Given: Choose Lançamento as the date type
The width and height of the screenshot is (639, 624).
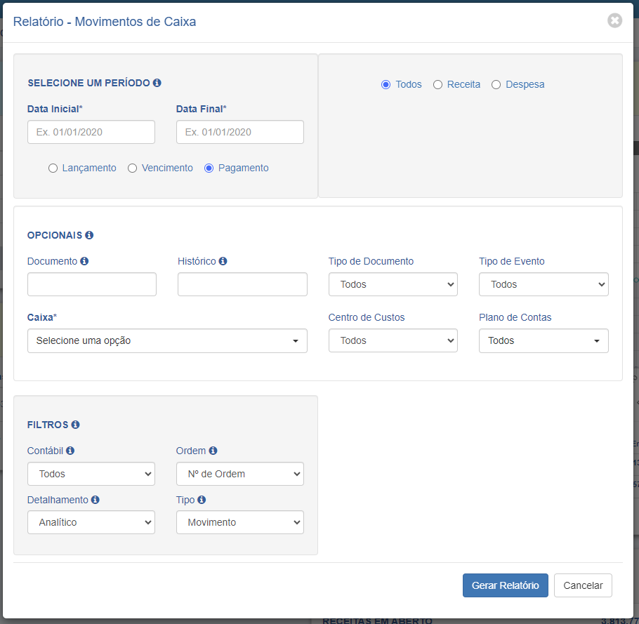Looking at the screenshot, I should (x=53, y=168).
